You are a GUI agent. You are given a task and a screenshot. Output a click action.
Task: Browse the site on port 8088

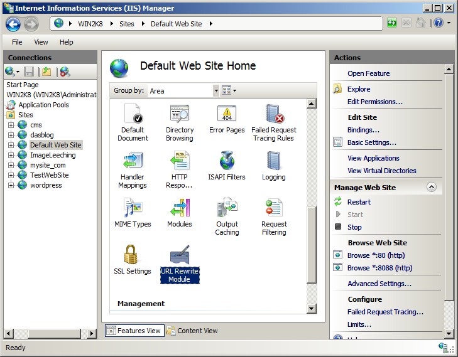click(x=379, y=268)
